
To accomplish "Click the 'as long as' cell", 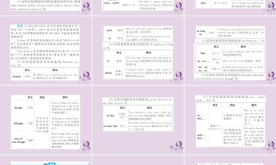I will tap(201, 33).
